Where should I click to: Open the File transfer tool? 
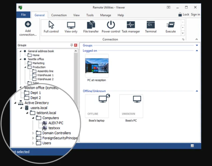(x=91, y=25)
